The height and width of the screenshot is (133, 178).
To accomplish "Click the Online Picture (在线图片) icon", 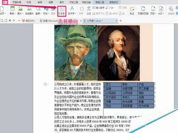I will pos(29,9).
